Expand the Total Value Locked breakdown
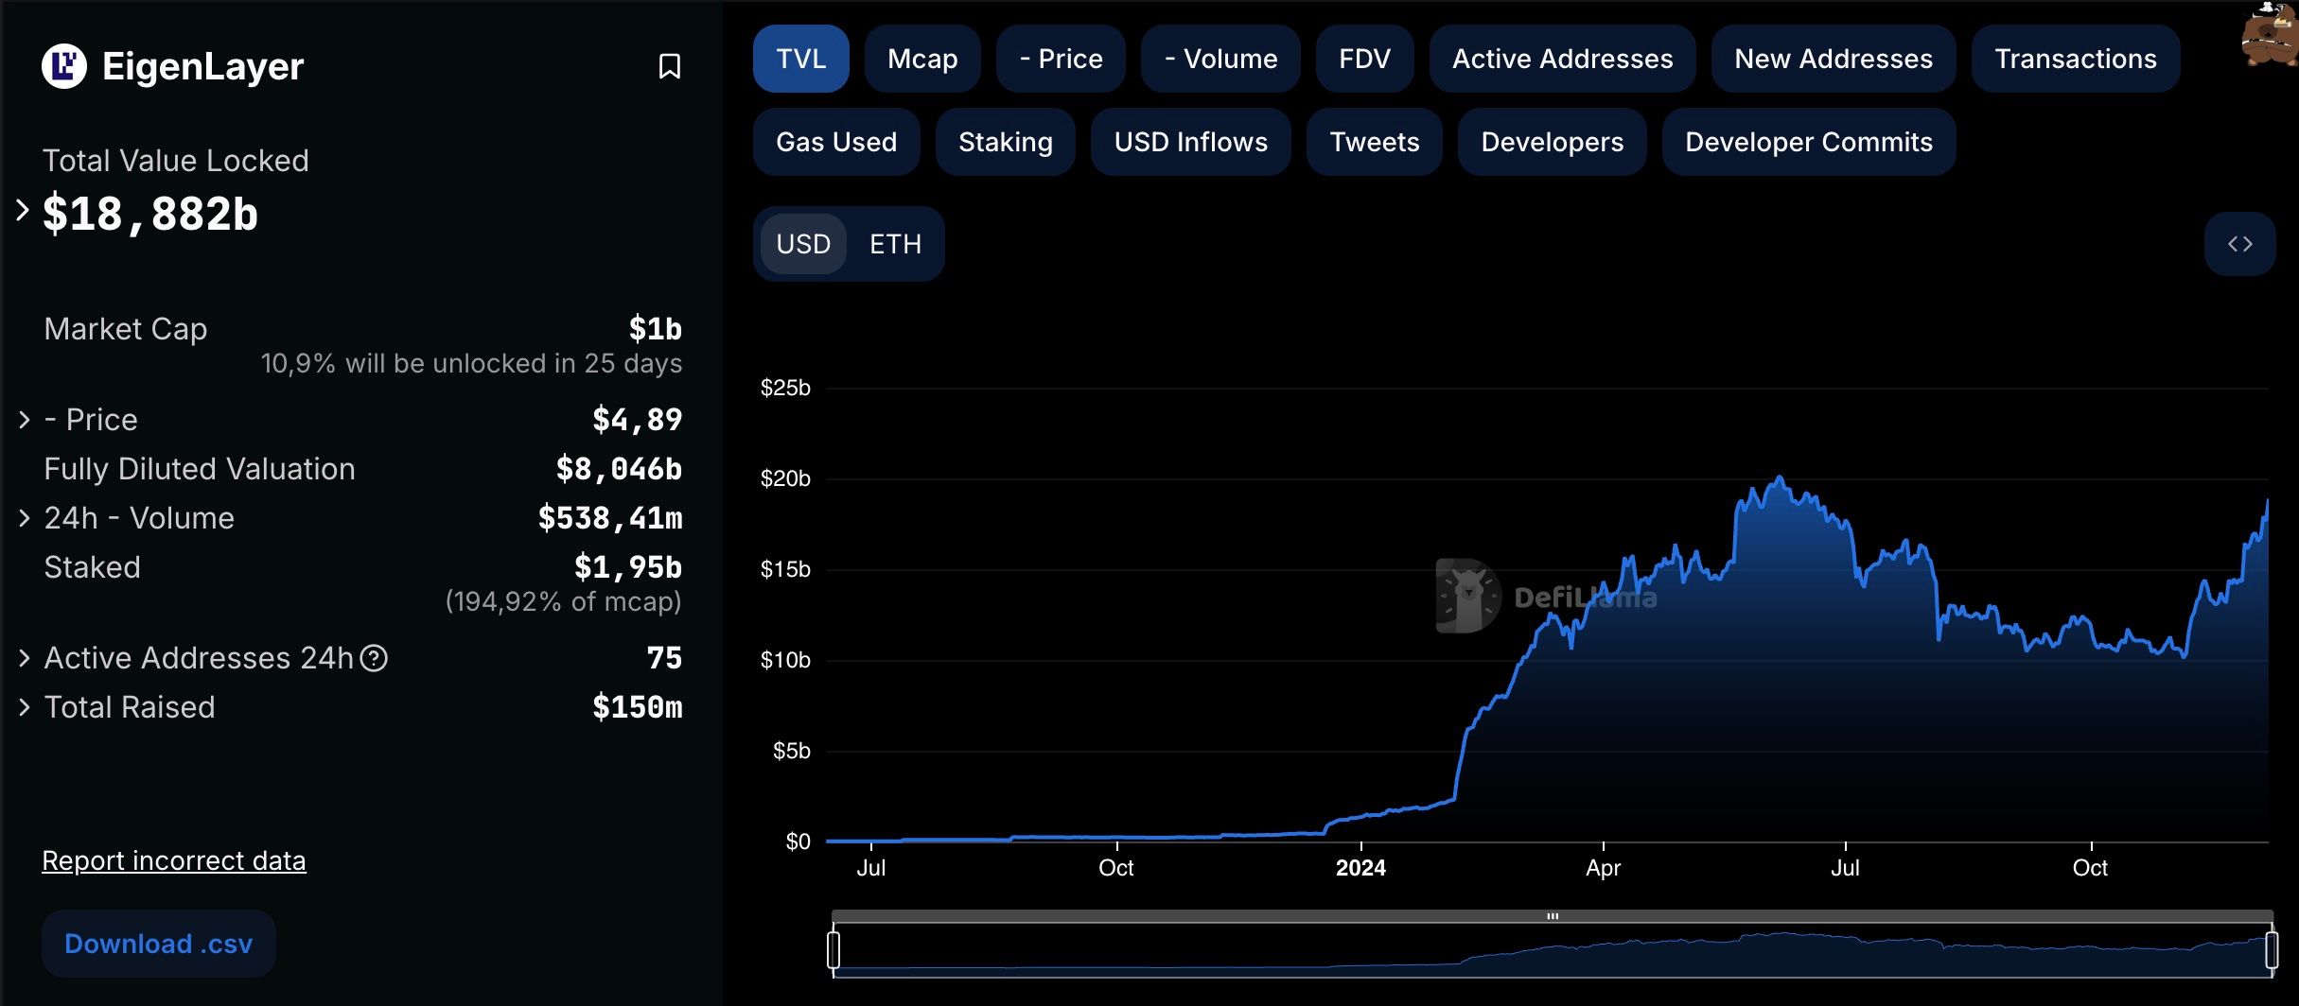The height and width of the screenshot is (1006, 2299). pyautogui.click(x=23, y=211)
